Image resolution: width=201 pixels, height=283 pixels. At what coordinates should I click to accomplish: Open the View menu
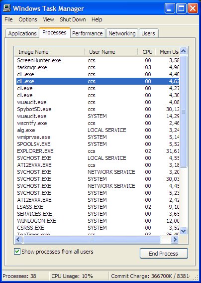[x=48, y=19]
